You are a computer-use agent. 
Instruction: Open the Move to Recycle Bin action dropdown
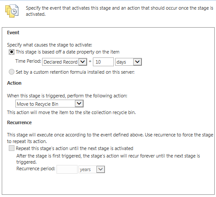point(50,104)
